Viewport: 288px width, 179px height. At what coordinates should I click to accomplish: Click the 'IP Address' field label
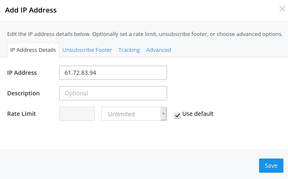pyautogui.click(x=22, y=73)
